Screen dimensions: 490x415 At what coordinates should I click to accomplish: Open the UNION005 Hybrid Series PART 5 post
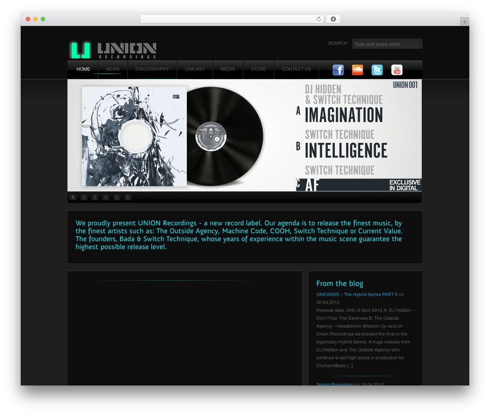point(357,294)
